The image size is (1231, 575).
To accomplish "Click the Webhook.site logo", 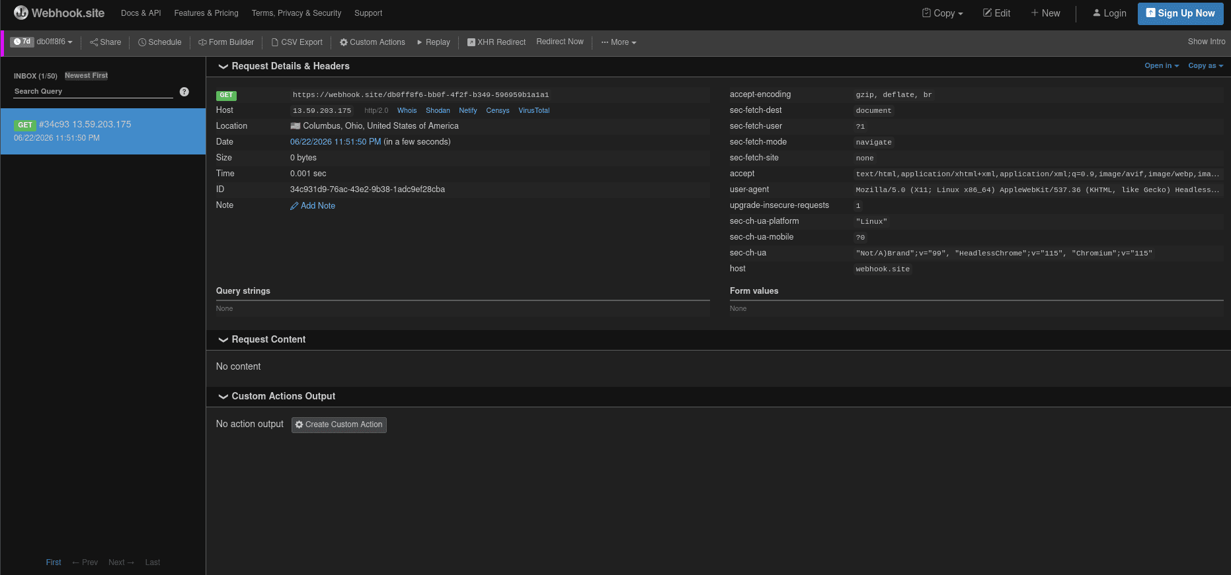I will coord(59,13).
